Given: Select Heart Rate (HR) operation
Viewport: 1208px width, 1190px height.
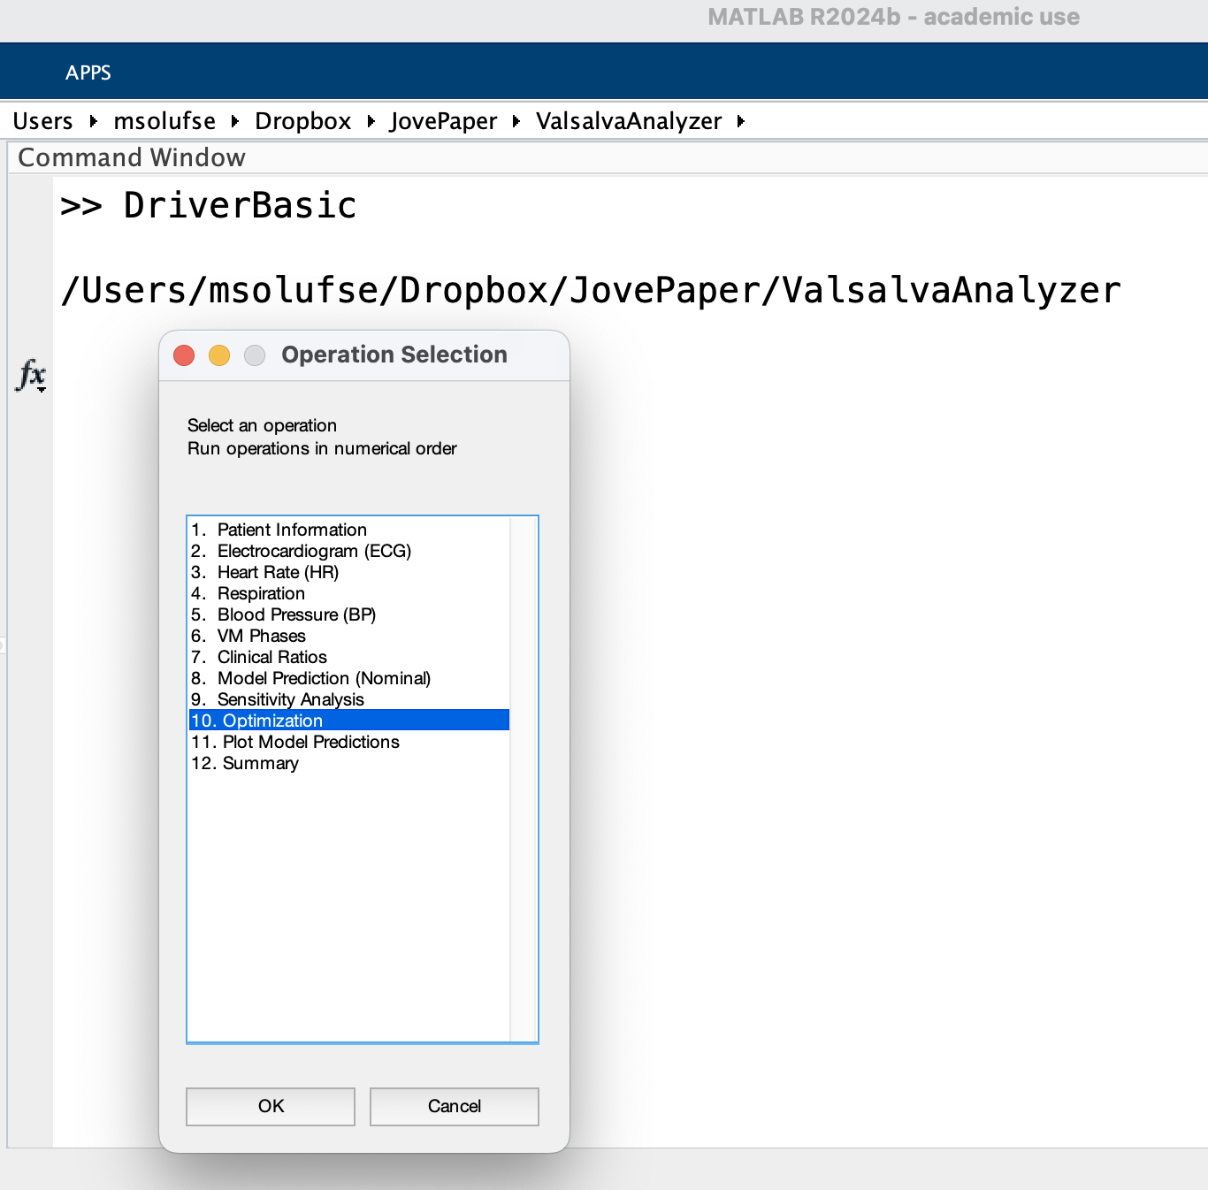Looking at the screenshot, I should click(x=278, y=572).
